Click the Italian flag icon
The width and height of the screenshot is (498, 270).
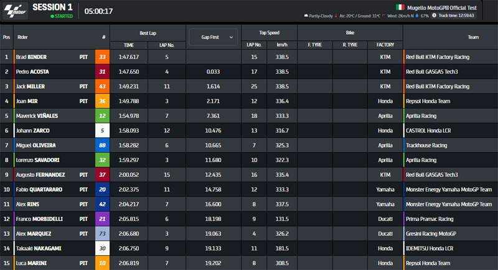[x=400, y=7]
